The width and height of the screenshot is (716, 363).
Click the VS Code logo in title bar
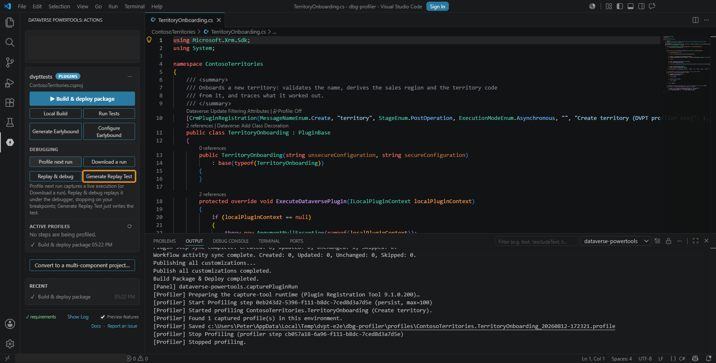pyautogui.click(x=8, y=6)
